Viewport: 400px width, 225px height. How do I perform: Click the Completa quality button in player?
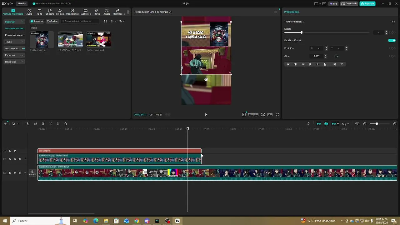253,115
